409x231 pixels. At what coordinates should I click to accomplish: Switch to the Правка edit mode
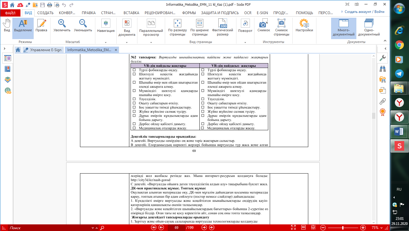click(41, 26)
